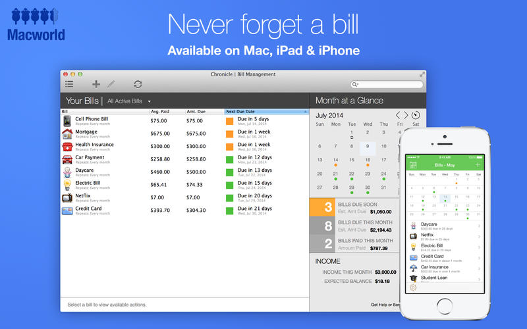Click the Health Insurance first-aid kit icon
The image size is (527, 329).
tap(67, 147)
